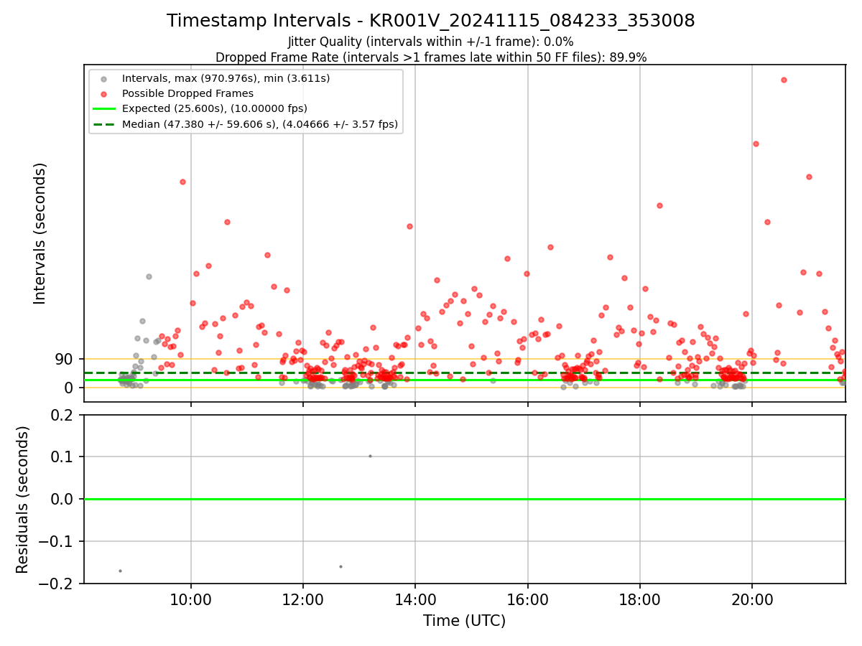The height and width of the screenshot is (646, 862).
Task: Select the legend entry Median (47.380 +/- 59.606 s)
Action: (x=259, y=124)
